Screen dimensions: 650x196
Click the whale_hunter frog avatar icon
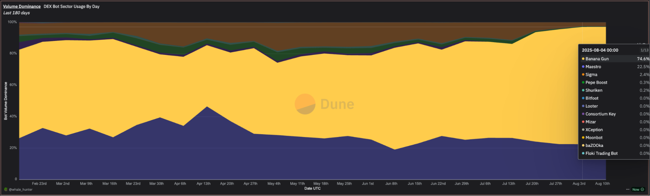[6, 189]
